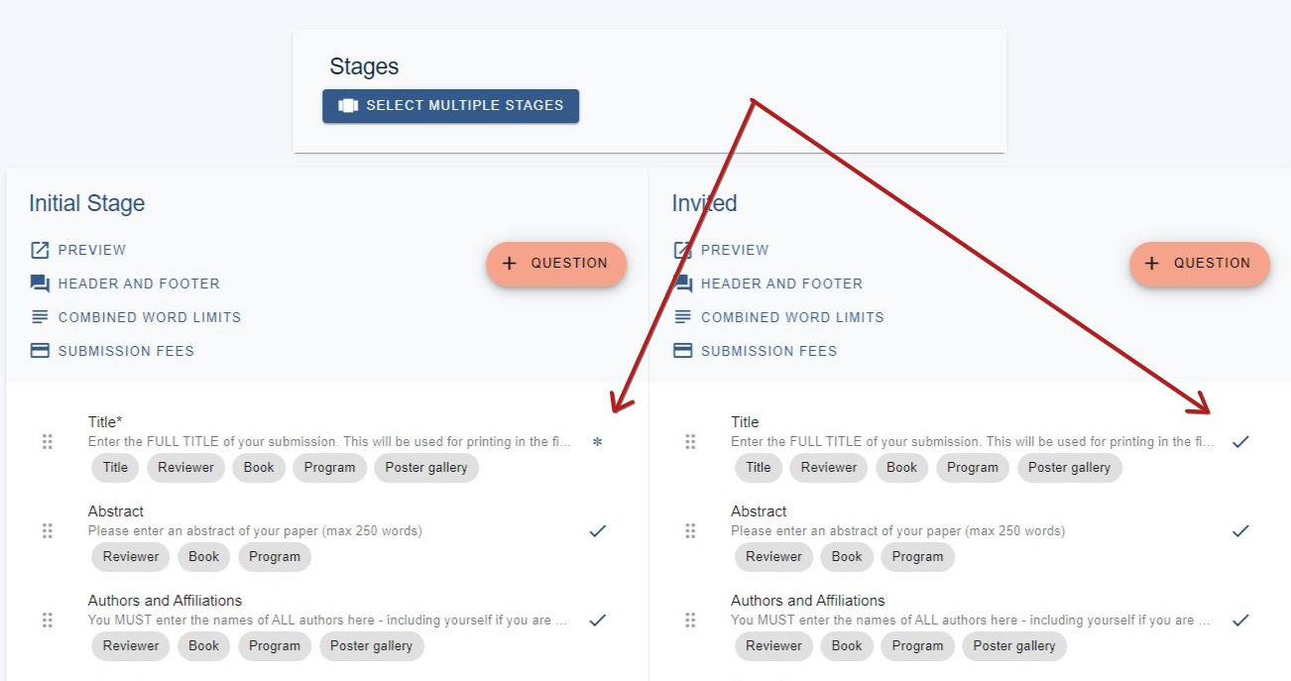Open Preview link in Invited stage
The width and height of the screenshot is (1291, 681).
tap(735, 250)
